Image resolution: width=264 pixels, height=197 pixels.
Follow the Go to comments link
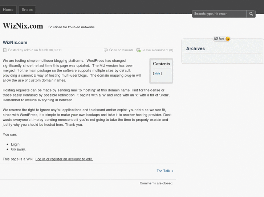121,50
